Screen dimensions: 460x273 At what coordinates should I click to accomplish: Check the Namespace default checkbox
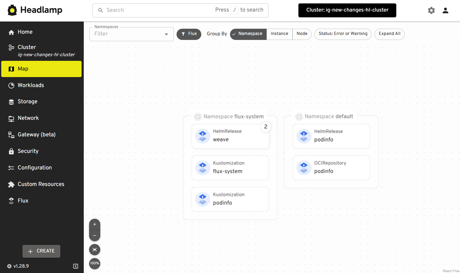coord(299,117)
